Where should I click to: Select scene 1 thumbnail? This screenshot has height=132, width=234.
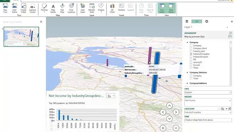click(x=21, y=37)
